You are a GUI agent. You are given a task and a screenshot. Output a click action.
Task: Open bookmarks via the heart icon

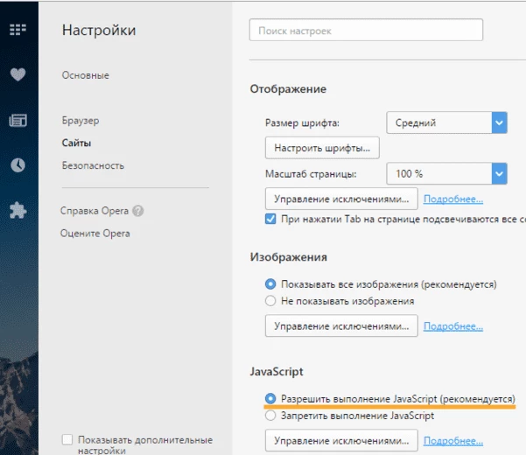[18, 74]
